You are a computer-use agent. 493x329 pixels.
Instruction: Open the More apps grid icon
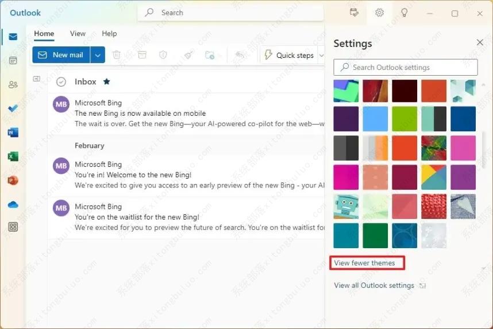pyautogui.click(x=13, y=227)
